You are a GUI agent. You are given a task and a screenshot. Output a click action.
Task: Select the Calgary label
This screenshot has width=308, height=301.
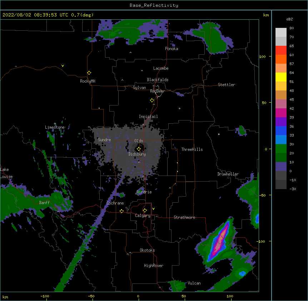pyautogui.click(x=143, y=216)
